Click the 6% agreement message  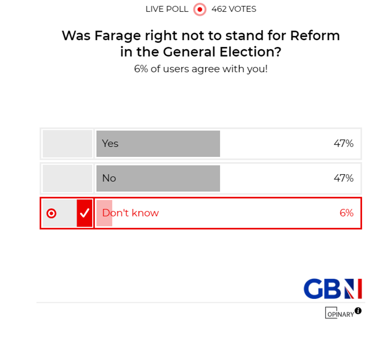click(200, 69)
